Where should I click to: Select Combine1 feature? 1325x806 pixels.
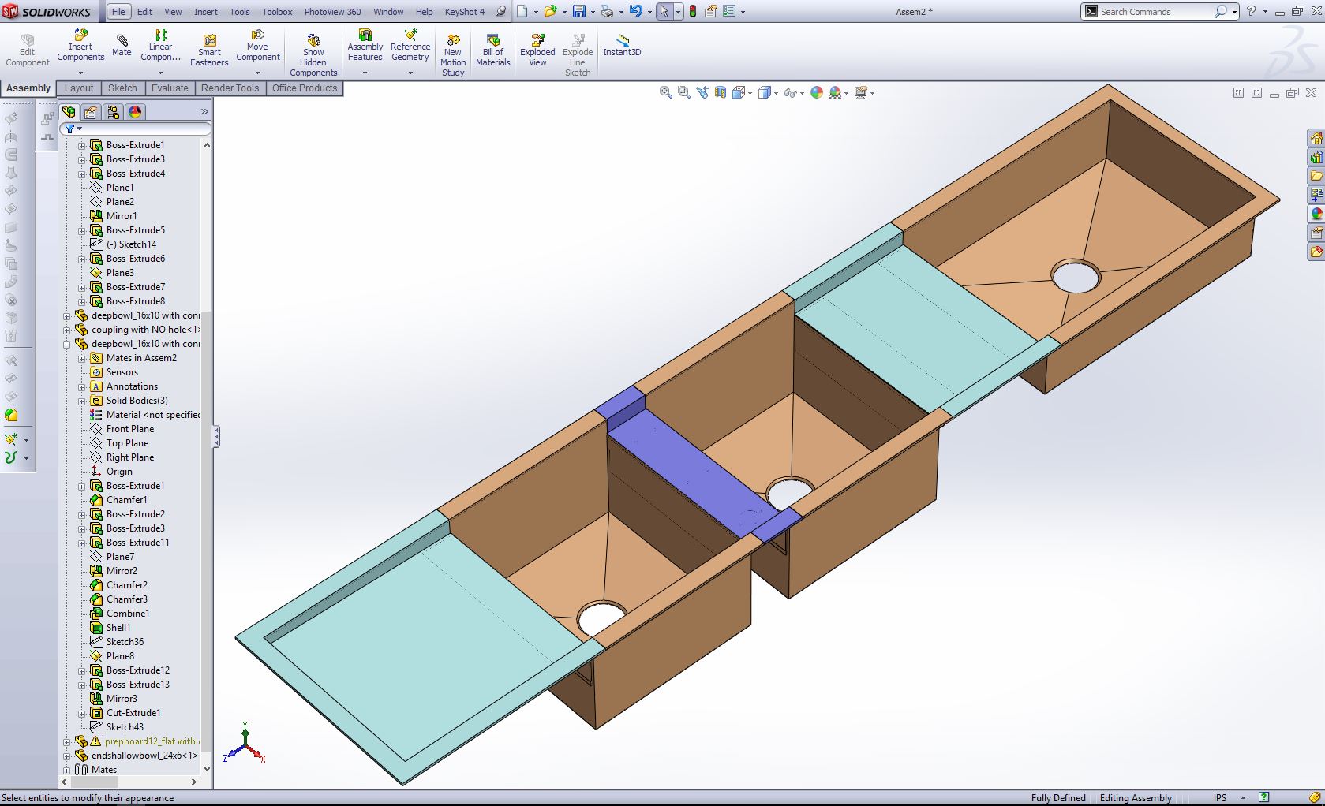(x=128, y=614)
